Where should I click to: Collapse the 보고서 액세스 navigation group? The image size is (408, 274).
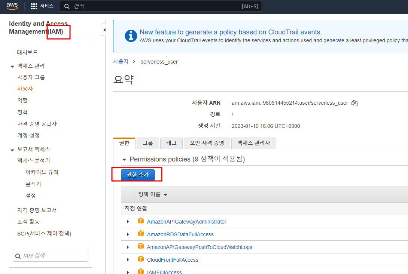pyautogui.click(x=12, y=150)
